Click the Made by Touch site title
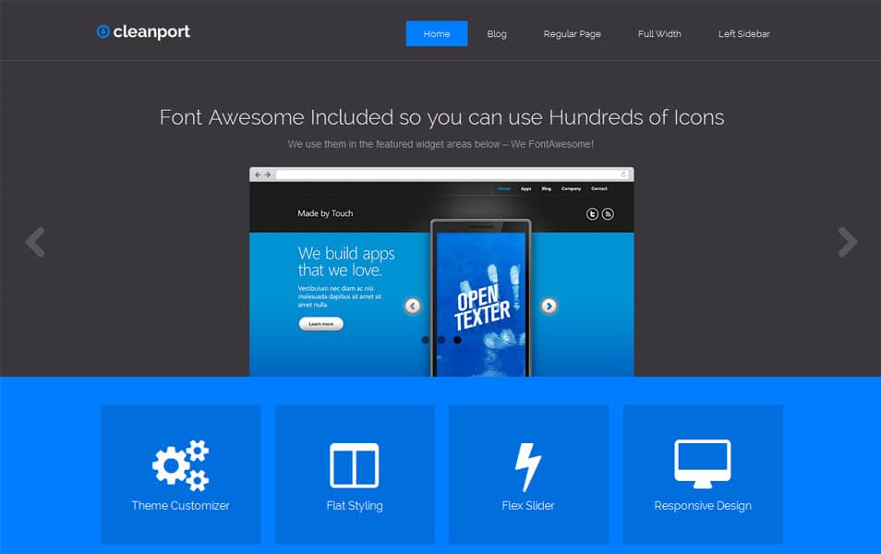 (325, 212)
